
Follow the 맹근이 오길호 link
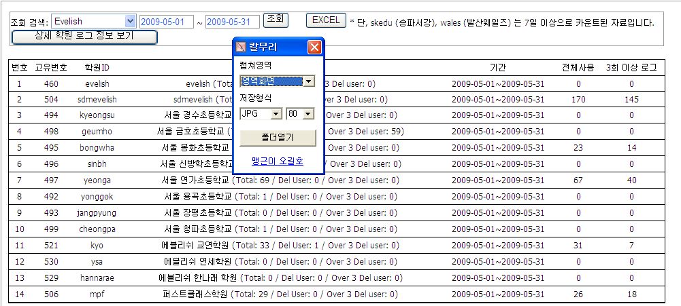pos(277,161)
